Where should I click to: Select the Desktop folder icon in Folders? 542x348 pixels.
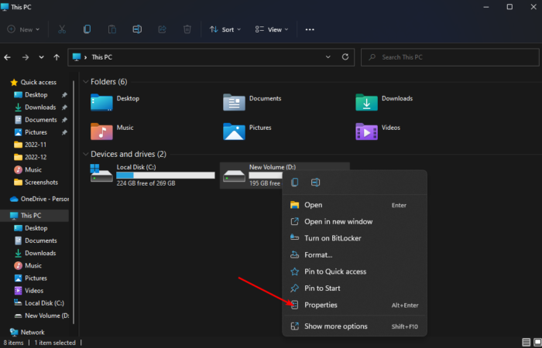tap(101, 103)
